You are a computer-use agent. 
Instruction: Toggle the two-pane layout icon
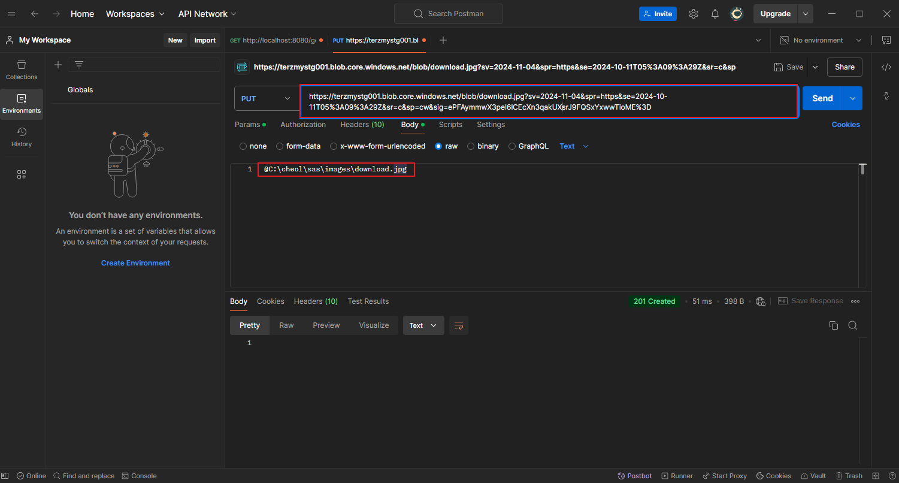(876, 476)
